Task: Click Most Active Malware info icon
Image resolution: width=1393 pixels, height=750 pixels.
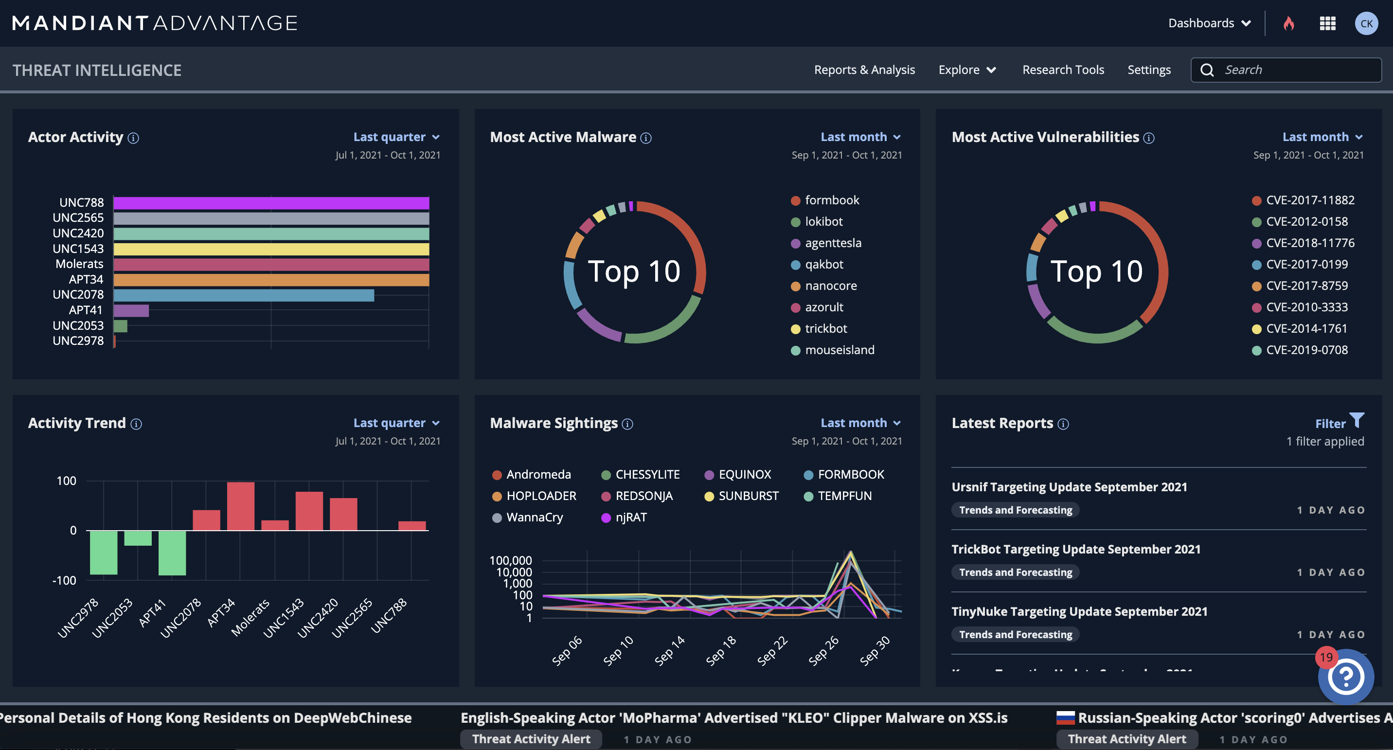Action: click(x=645, y=139)
